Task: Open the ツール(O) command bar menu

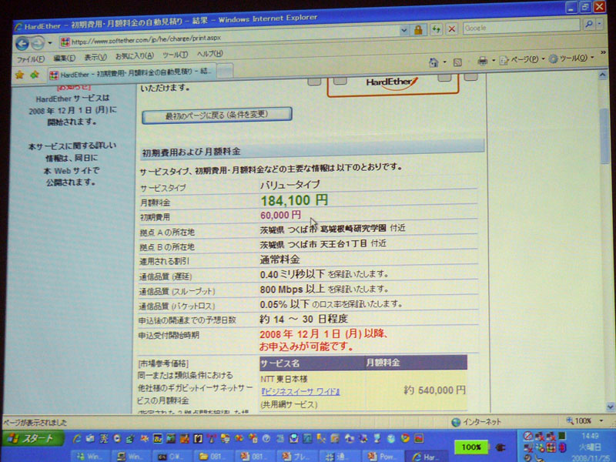Action: [x=571, y=59]
